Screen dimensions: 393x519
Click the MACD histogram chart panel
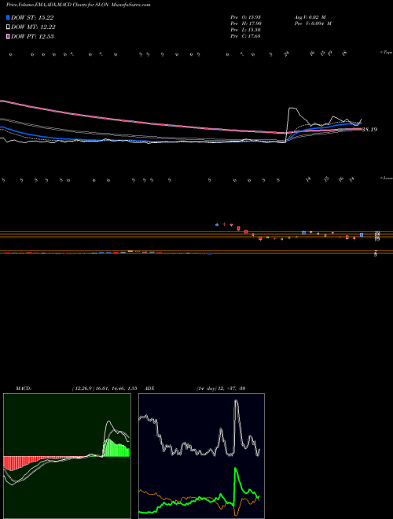(x=67, y=456)
